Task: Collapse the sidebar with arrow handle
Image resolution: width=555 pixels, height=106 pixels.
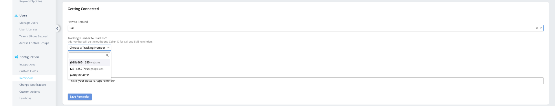Action: point(57,28)
